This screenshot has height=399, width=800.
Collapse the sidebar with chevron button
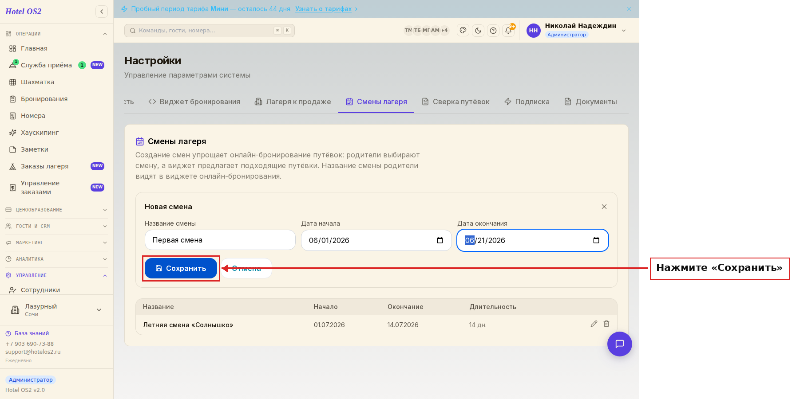tap(102, 12)
